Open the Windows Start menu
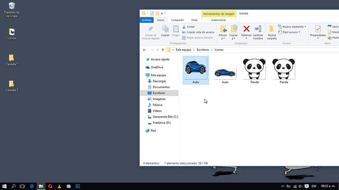Viewport: 339px width, 190px height. click(x=4, y=186)
